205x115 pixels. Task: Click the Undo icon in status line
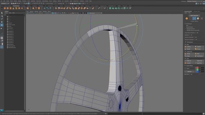click(18, 4)
